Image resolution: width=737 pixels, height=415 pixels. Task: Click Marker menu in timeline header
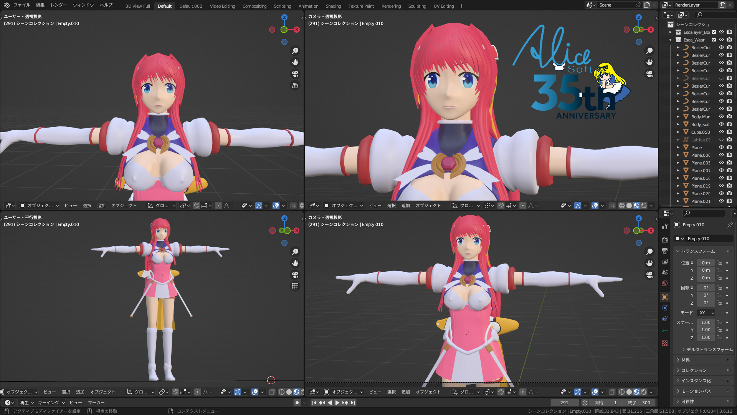click(x=96, y=403)
